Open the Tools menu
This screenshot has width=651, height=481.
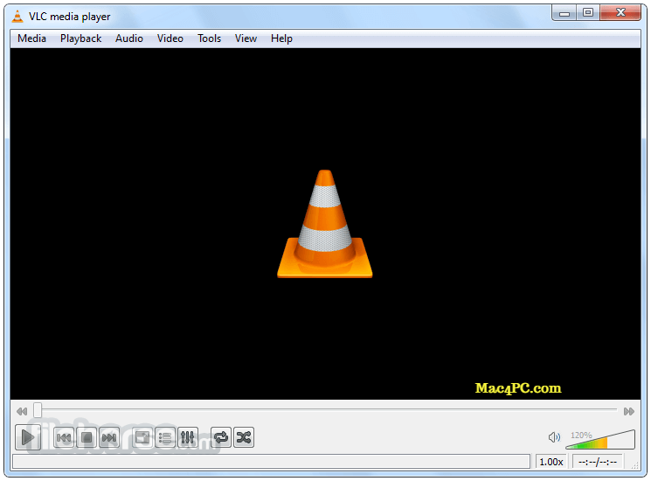coord(209,38)
